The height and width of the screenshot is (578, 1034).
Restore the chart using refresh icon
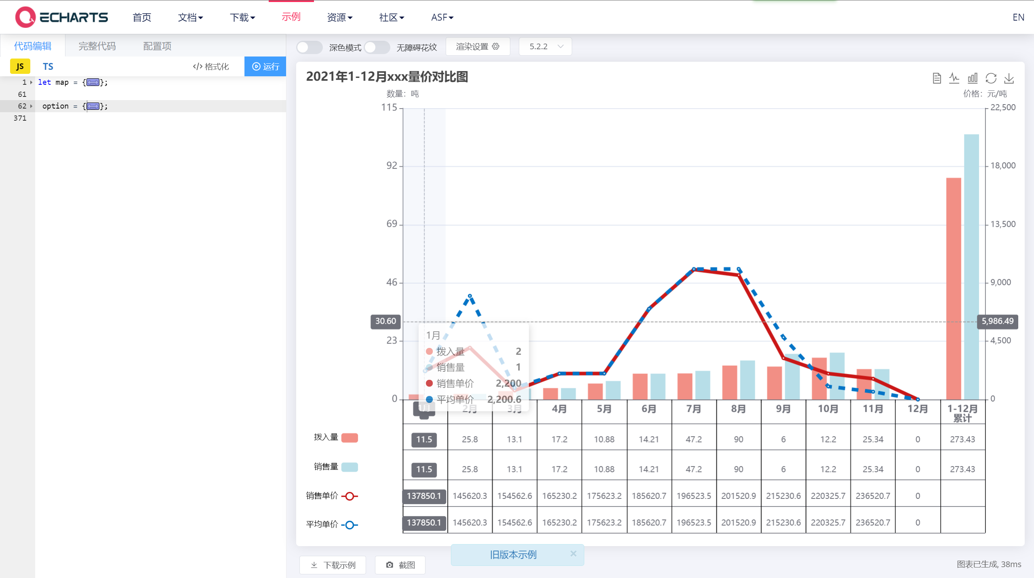coord(990,78)
